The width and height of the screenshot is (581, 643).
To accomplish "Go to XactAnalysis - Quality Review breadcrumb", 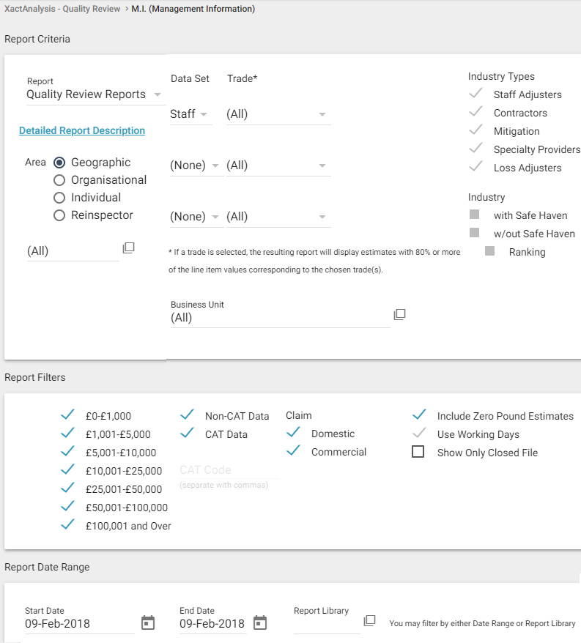I will [x=62, y=9].
